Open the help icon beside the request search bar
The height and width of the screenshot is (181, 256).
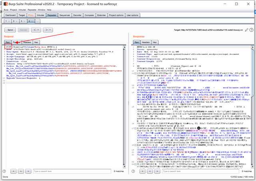coord(4,171)
